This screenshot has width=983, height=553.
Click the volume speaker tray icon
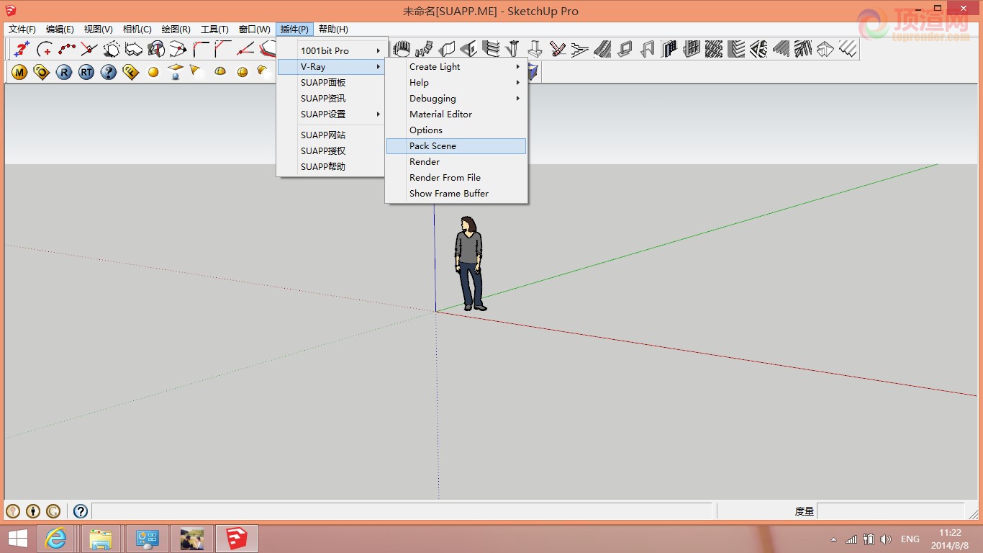click(886, 539)
